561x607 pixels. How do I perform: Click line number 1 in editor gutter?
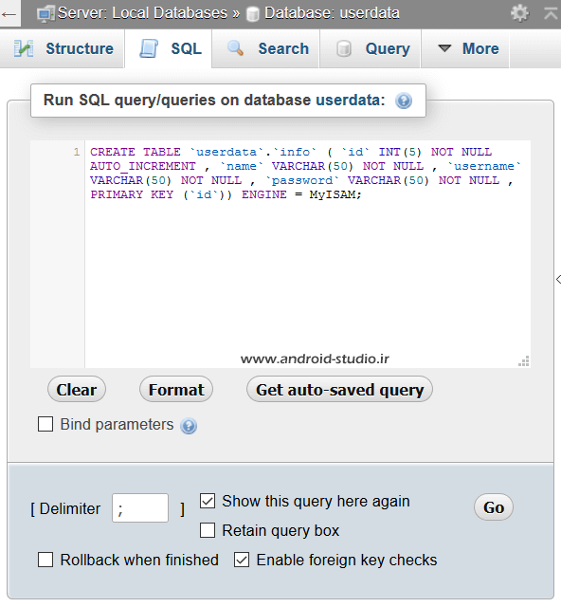tap(77, 152)
